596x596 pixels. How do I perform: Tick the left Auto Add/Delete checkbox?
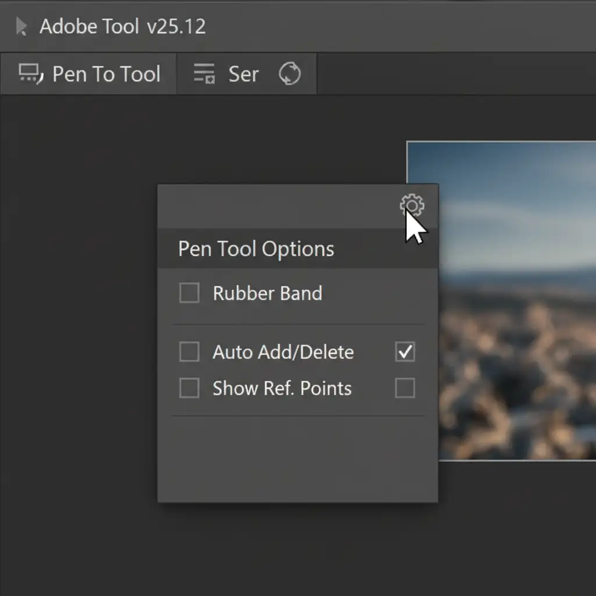(189, 352)
